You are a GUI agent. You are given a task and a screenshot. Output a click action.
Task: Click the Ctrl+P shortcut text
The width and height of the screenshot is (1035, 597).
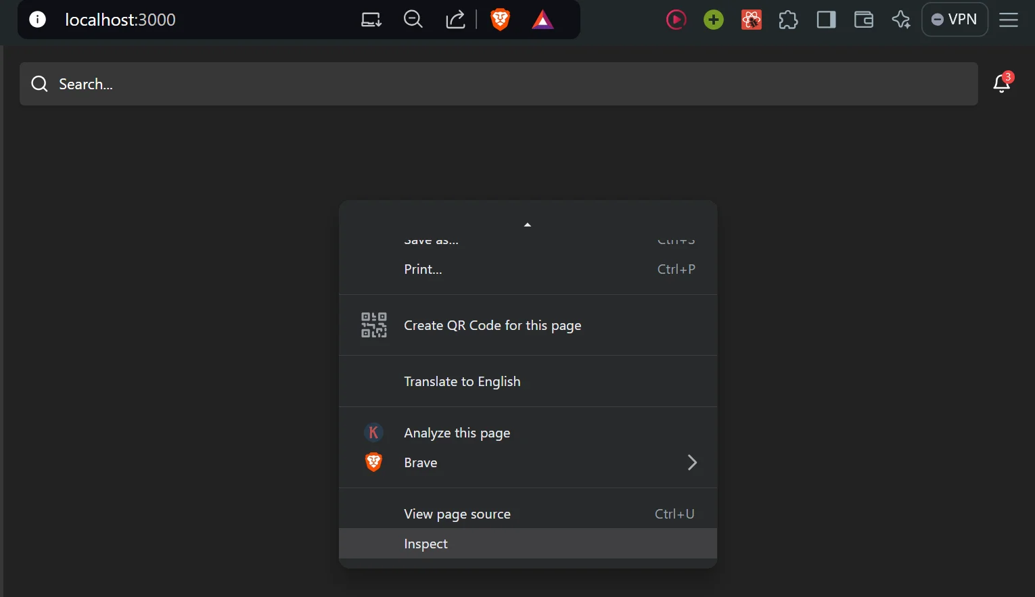point(676,269)
